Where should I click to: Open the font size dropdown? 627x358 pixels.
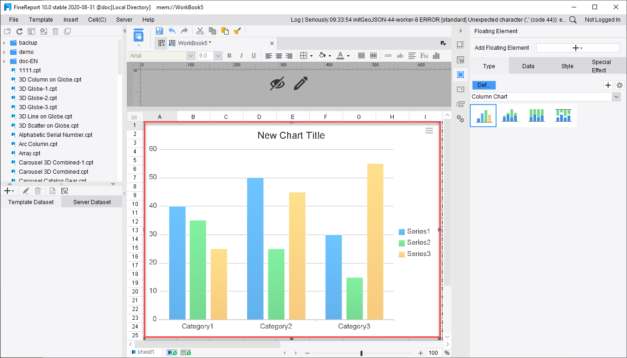click(217, 56)
